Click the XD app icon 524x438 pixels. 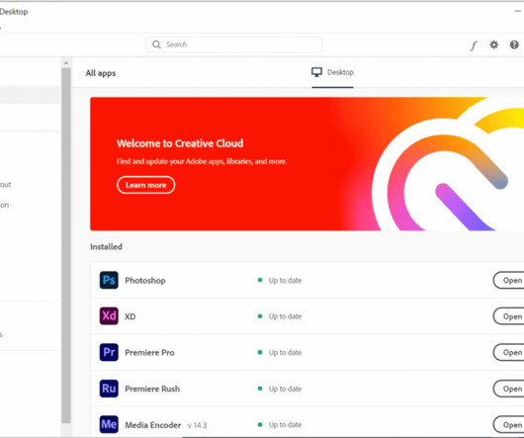tap(109, 316)
